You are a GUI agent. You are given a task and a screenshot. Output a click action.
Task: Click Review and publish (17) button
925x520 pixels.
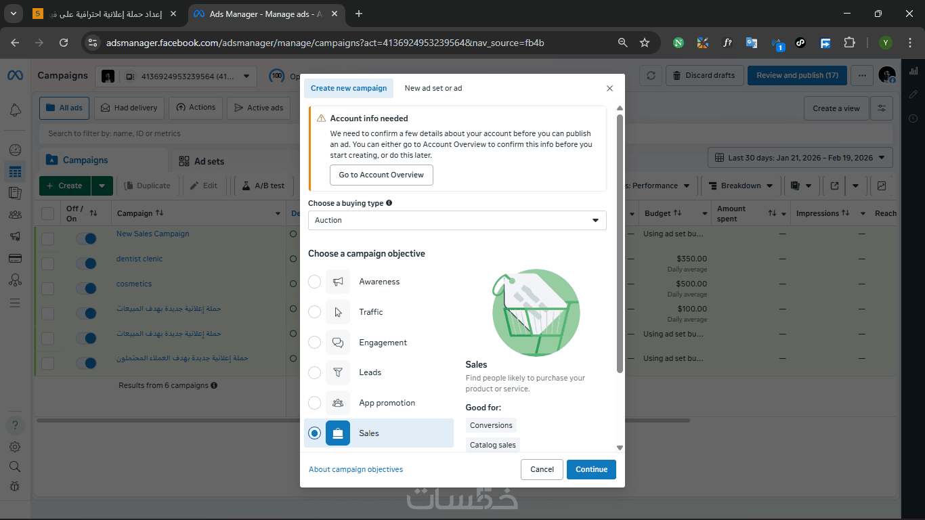pos(797,75)
